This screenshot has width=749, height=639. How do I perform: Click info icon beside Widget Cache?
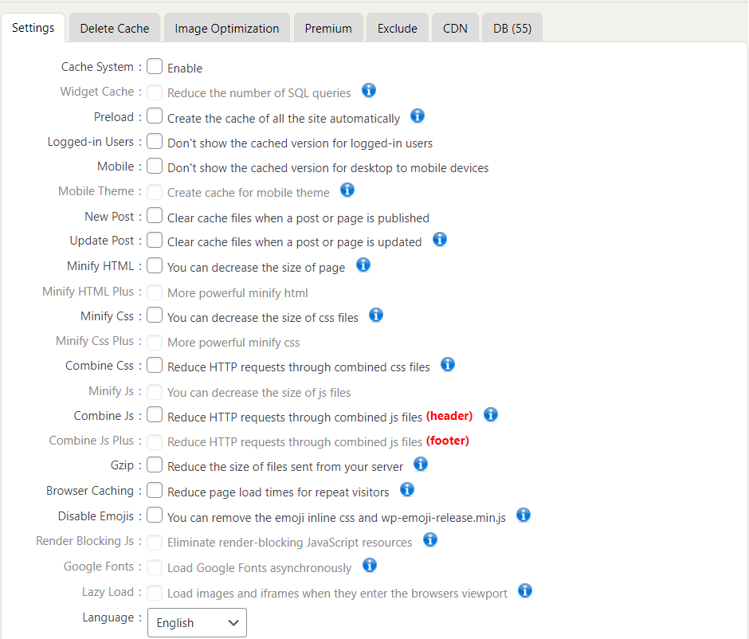click(369, 91)
